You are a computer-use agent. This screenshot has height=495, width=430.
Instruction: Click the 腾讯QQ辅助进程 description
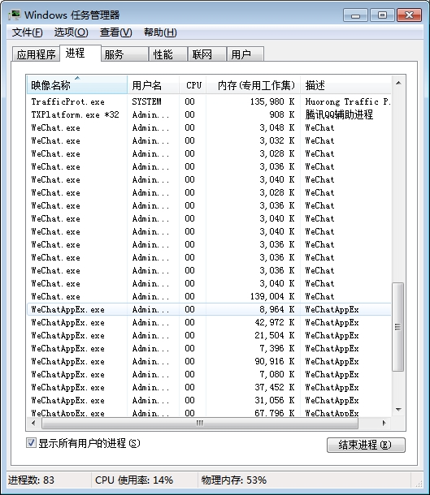point(339,114)
